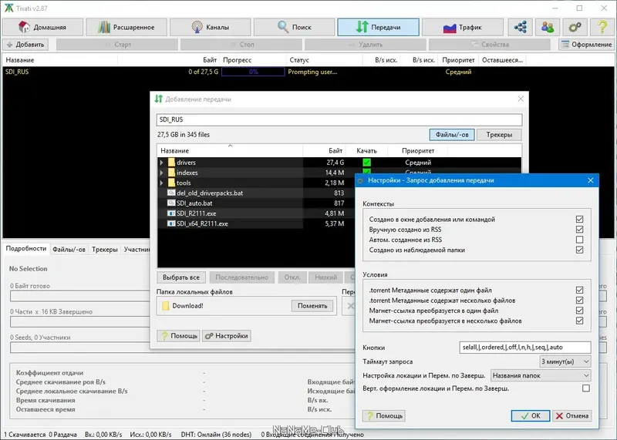
Task: Toggle '.torrent Метаданные содержат один файл' checkbox
Action: (579, 291)
